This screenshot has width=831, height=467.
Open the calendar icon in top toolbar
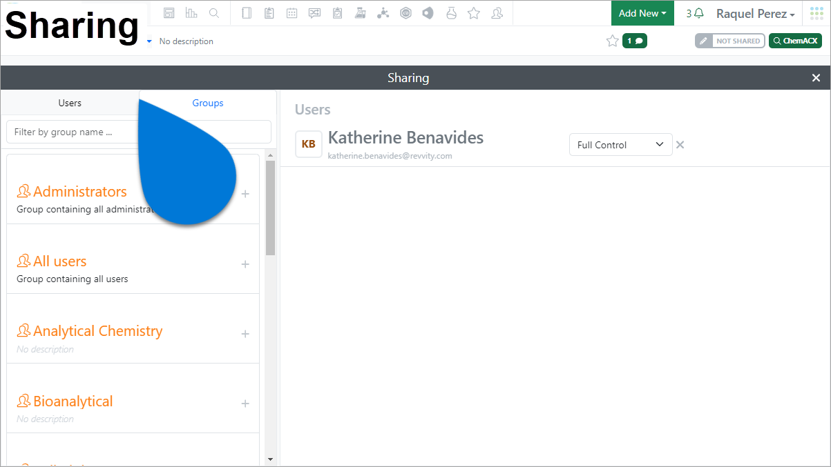click(292, 13)
